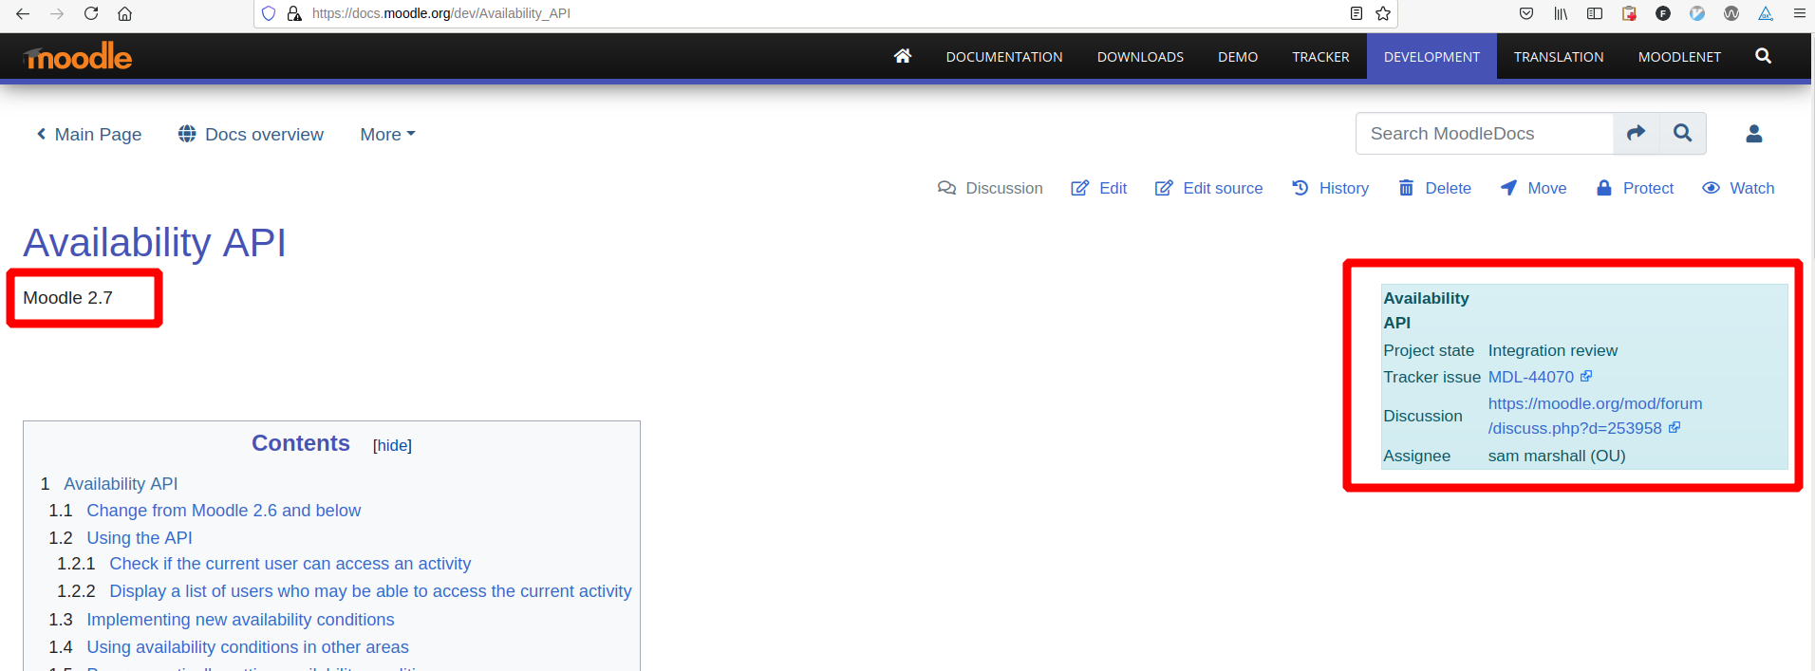The height and width of the screenshot is (671, 1815).
Task: Open the Pocket save icon
Action: 1526,13
